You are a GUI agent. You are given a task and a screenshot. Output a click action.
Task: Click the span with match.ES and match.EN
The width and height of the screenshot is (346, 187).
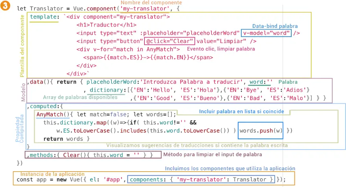pyautogui.click(x=148, y=58)
